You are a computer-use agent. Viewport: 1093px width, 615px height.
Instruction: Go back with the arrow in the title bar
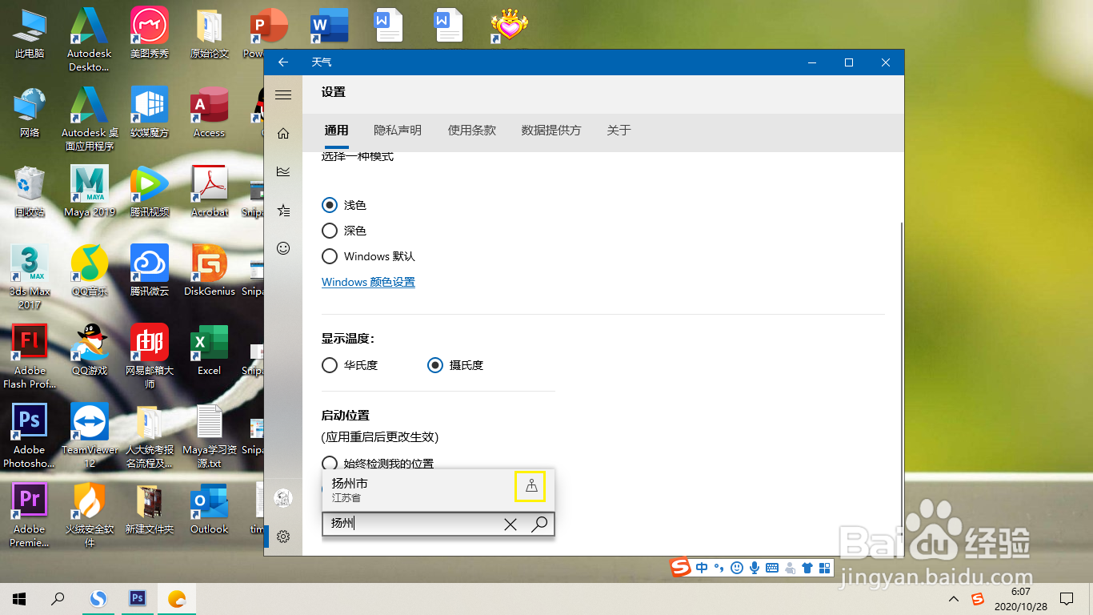coord(282,62)
